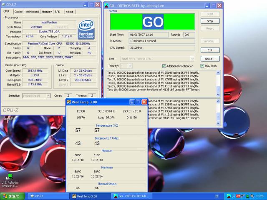Open the Processor Selection dropdown in CPU-Z

[48, 96]
